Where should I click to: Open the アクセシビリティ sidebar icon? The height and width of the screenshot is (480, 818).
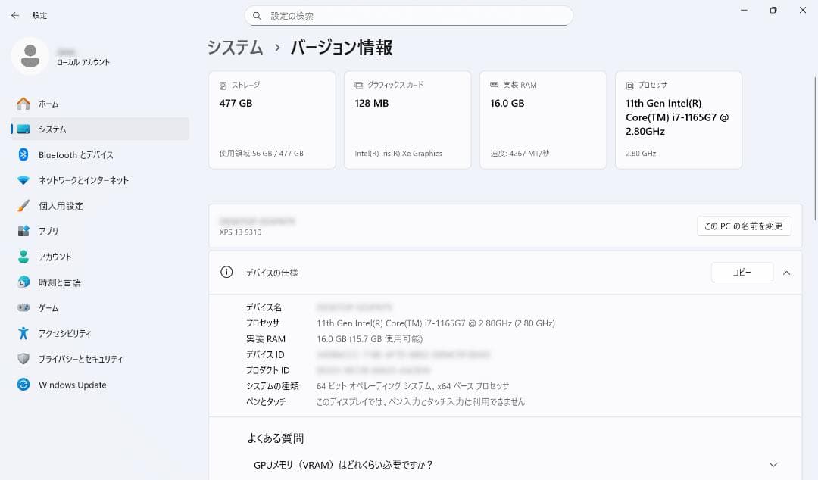coord(23,333)
